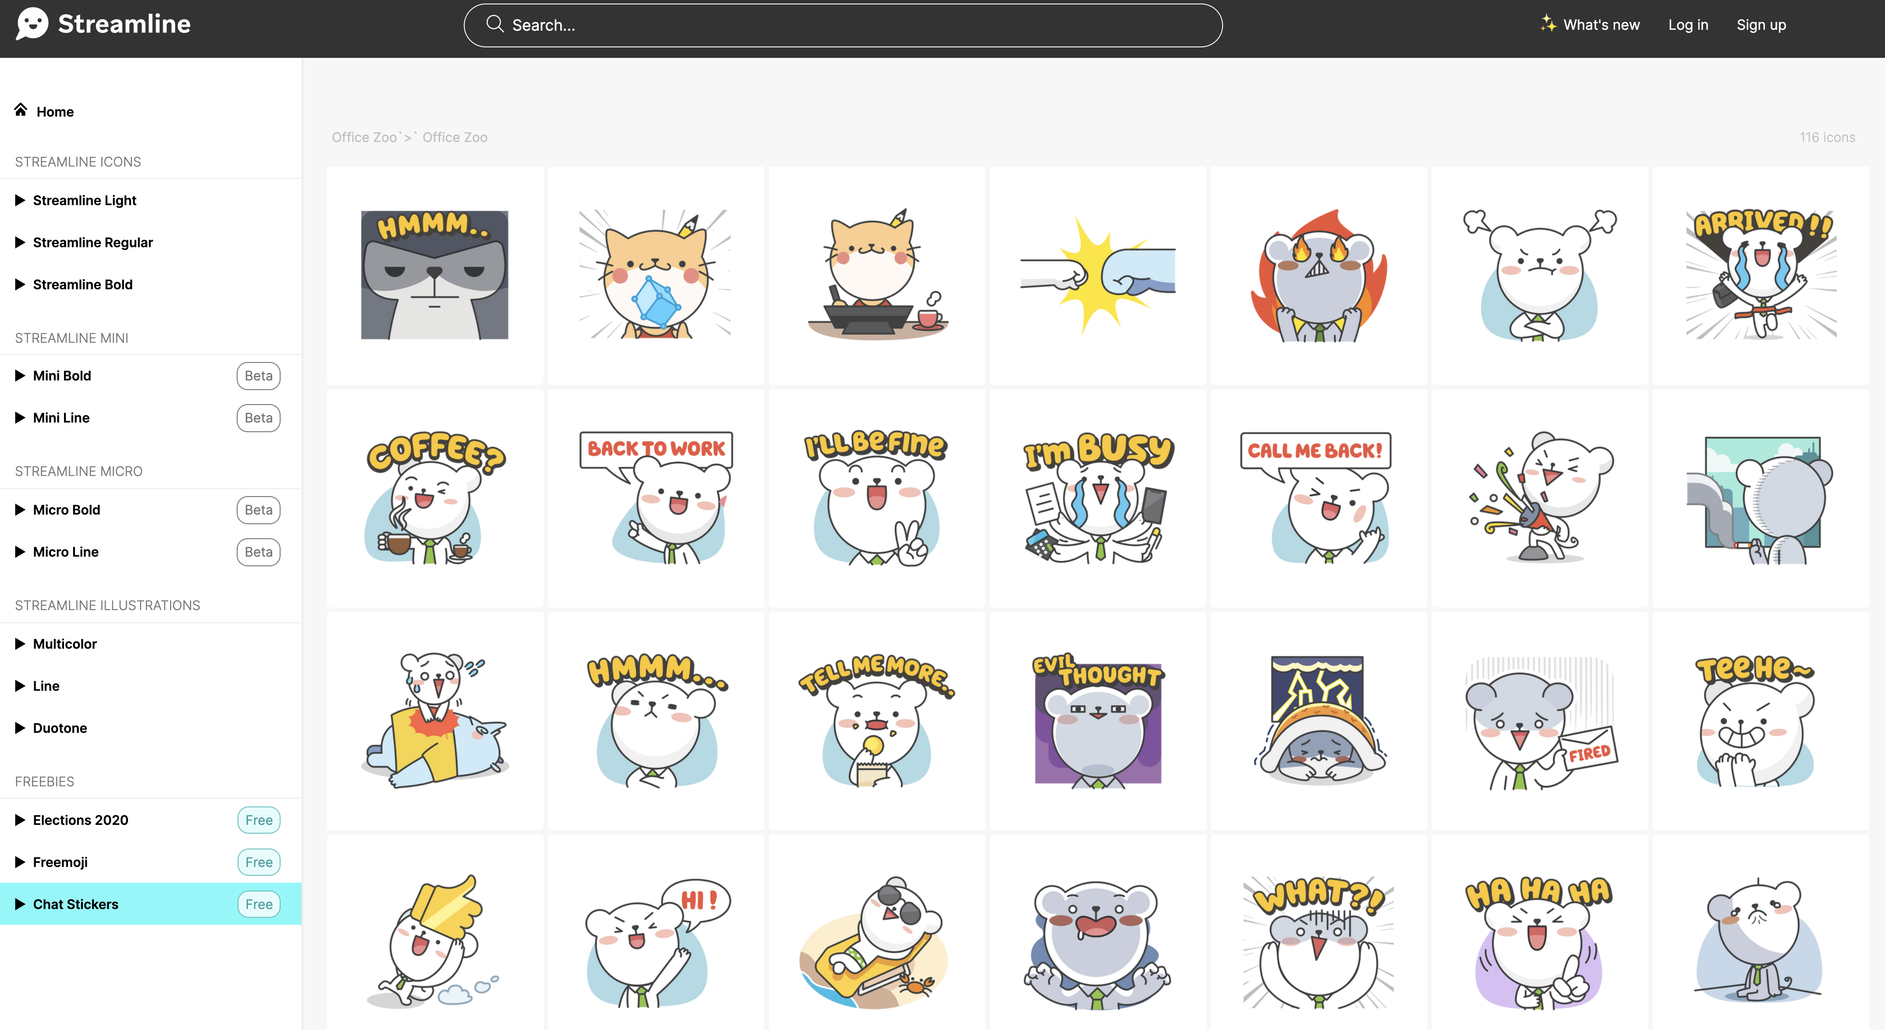The width and height of the screenshot is (1885, 1030).
Task: Open the 'HMMM..' grey cat sticker
Action: click(435, 275)
